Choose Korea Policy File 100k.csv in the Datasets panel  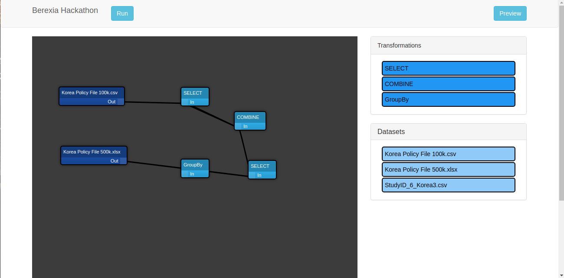(449, 154)
